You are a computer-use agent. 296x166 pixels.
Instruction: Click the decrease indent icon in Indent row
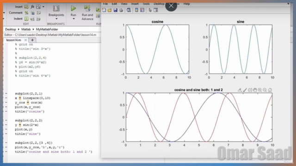pyautogui.click(x=38, y=19)
